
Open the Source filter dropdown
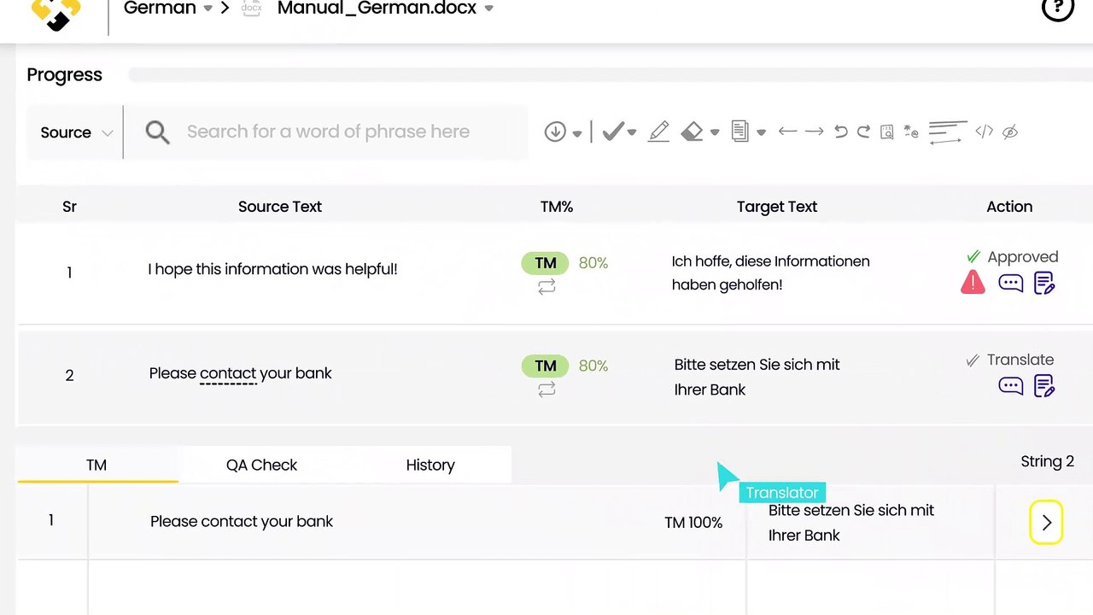[76, 132]
